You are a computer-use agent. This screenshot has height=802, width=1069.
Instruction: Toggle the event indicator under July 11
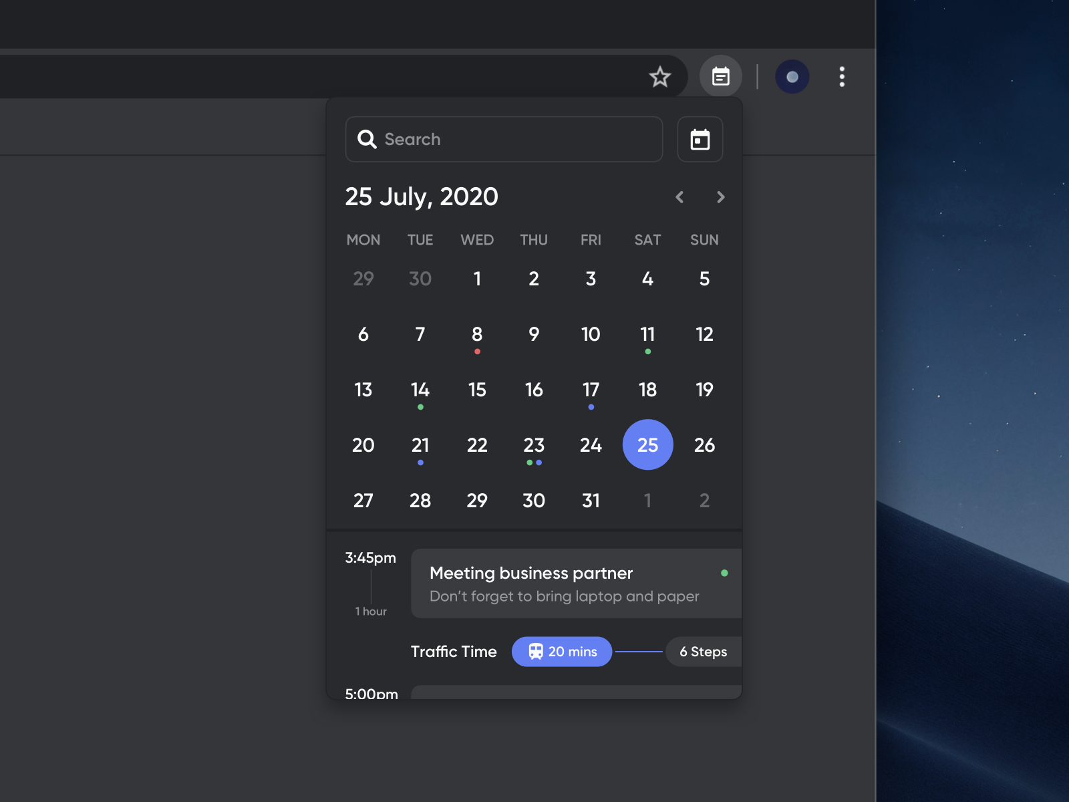pyautogui.click(x=647, y=352)
